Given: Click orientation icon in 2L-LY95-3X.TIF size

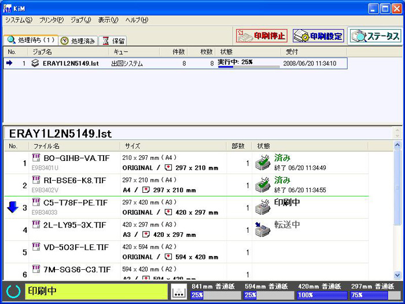Looking at the screenshot, I should coord(146,235).
